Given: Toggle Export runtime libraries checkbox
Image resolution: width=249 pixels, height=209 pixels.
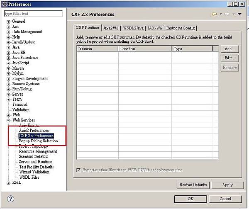Looking at the screenshot, I should click(x=78, y=170).
